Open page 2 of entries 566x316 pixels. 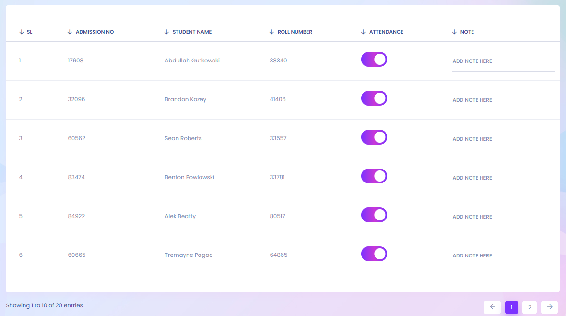(x=529, y=307)
